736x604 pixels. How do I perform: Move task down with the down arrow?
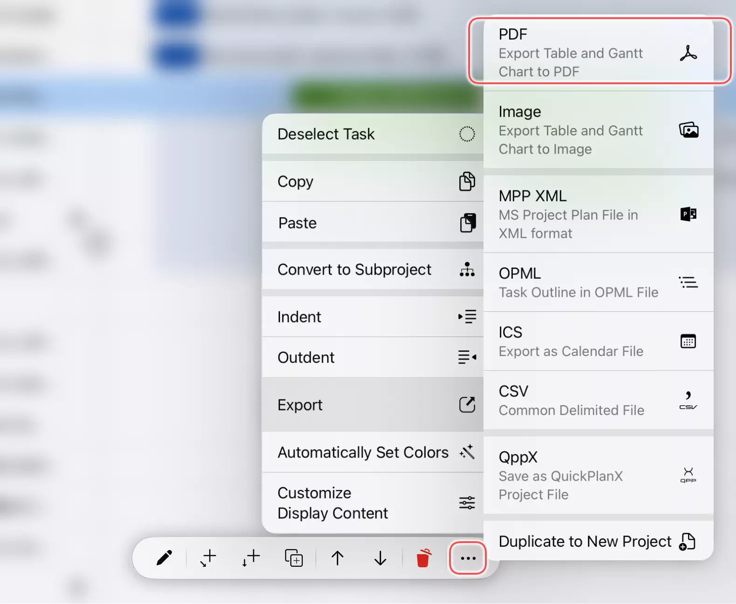coord(380,557)
